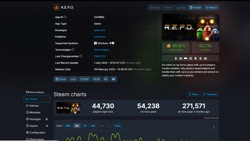This screenshot has height=141, width=250.
Task: Click the star-eyes review emoji
Action: click(x=169, y=46)
